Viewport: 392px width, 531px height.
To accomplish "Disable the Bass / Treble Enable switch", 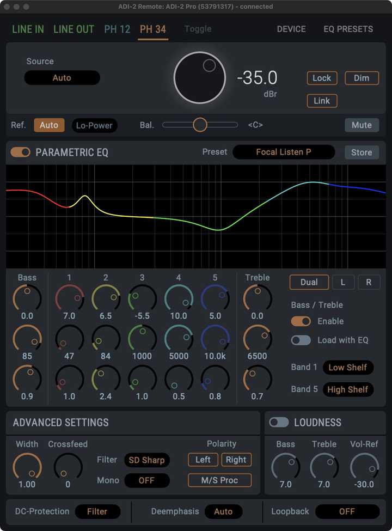I will click(301, 321).
